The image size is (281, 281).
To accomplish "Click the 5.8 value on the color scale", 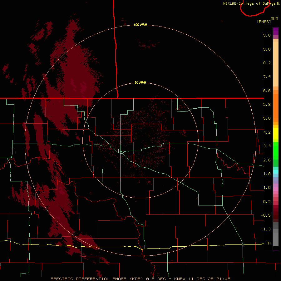I will pos(267,105).
